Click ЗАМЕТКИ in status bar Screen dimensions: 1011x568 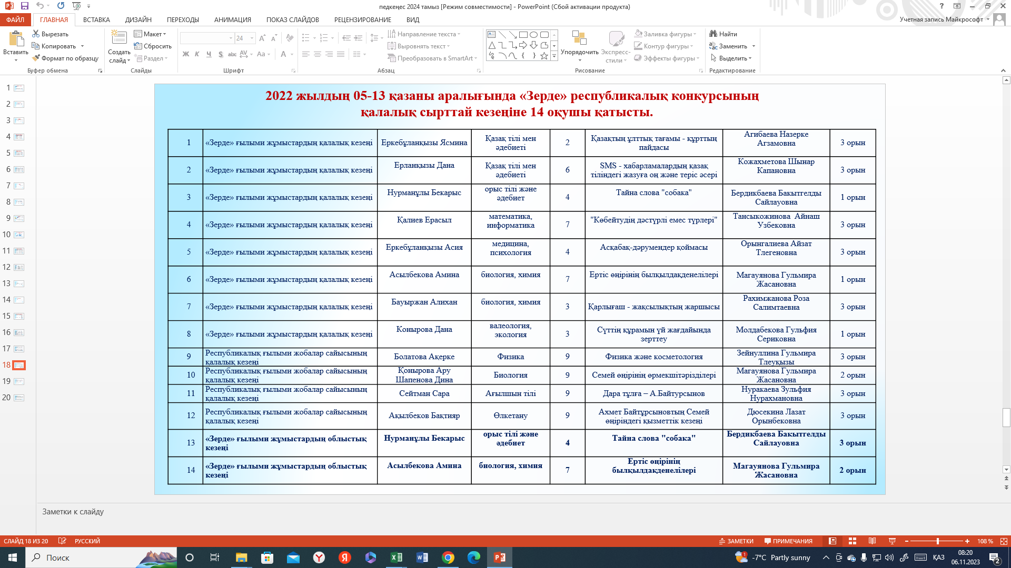click(x=736, y=541)
